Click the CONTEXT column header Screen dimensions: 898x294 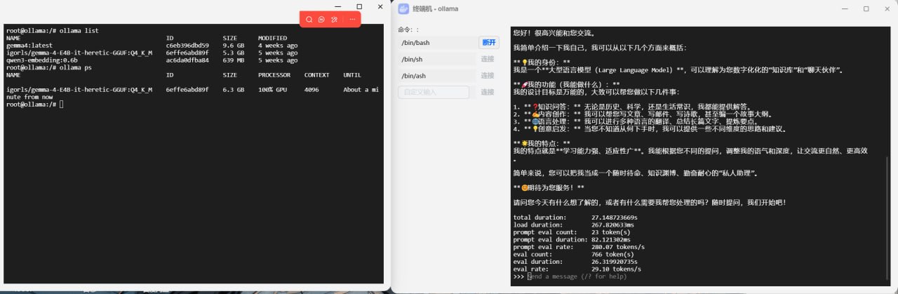(x=317, y=74)
